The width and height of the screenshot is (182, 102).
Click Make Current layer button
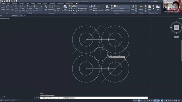tap(82, 8)
